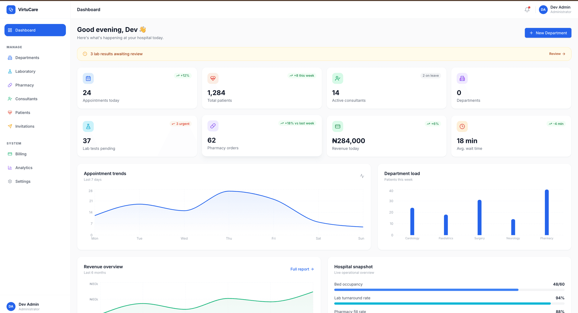Click the 'Thu' label on Appointment trends axis
Screen dimensions: 578x313
pos(229,239)
